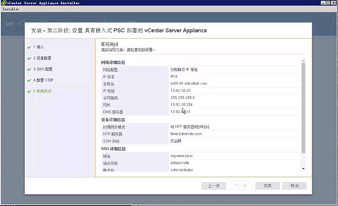Click the 取消 cancel button
The image size is (338, 206).
(294, 186)
